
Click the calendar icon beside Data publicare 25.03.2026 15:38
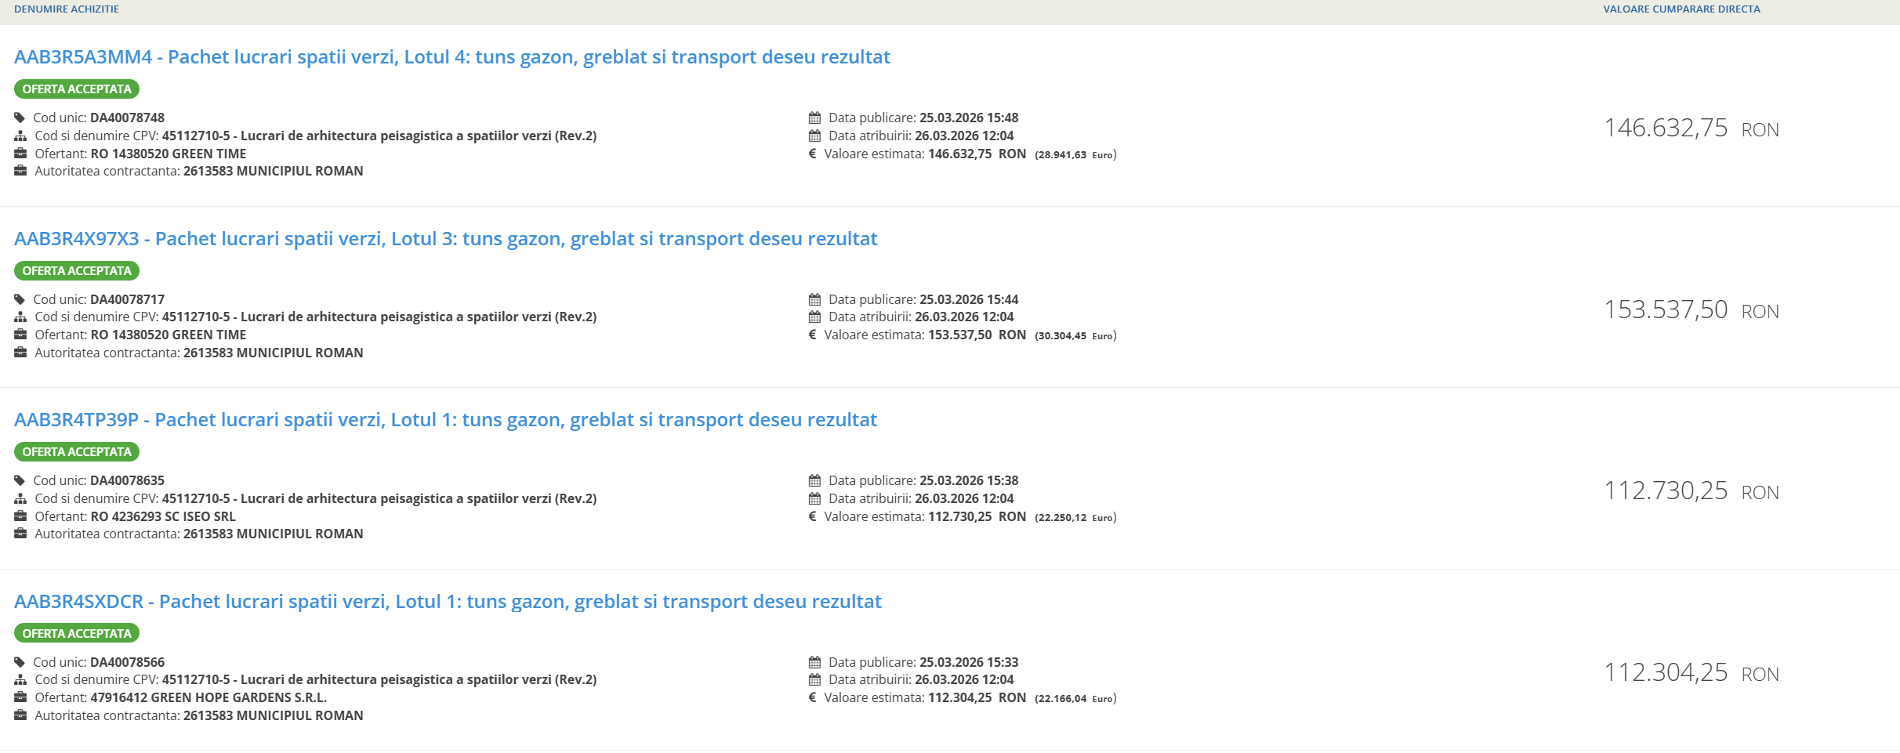(814, 481)
